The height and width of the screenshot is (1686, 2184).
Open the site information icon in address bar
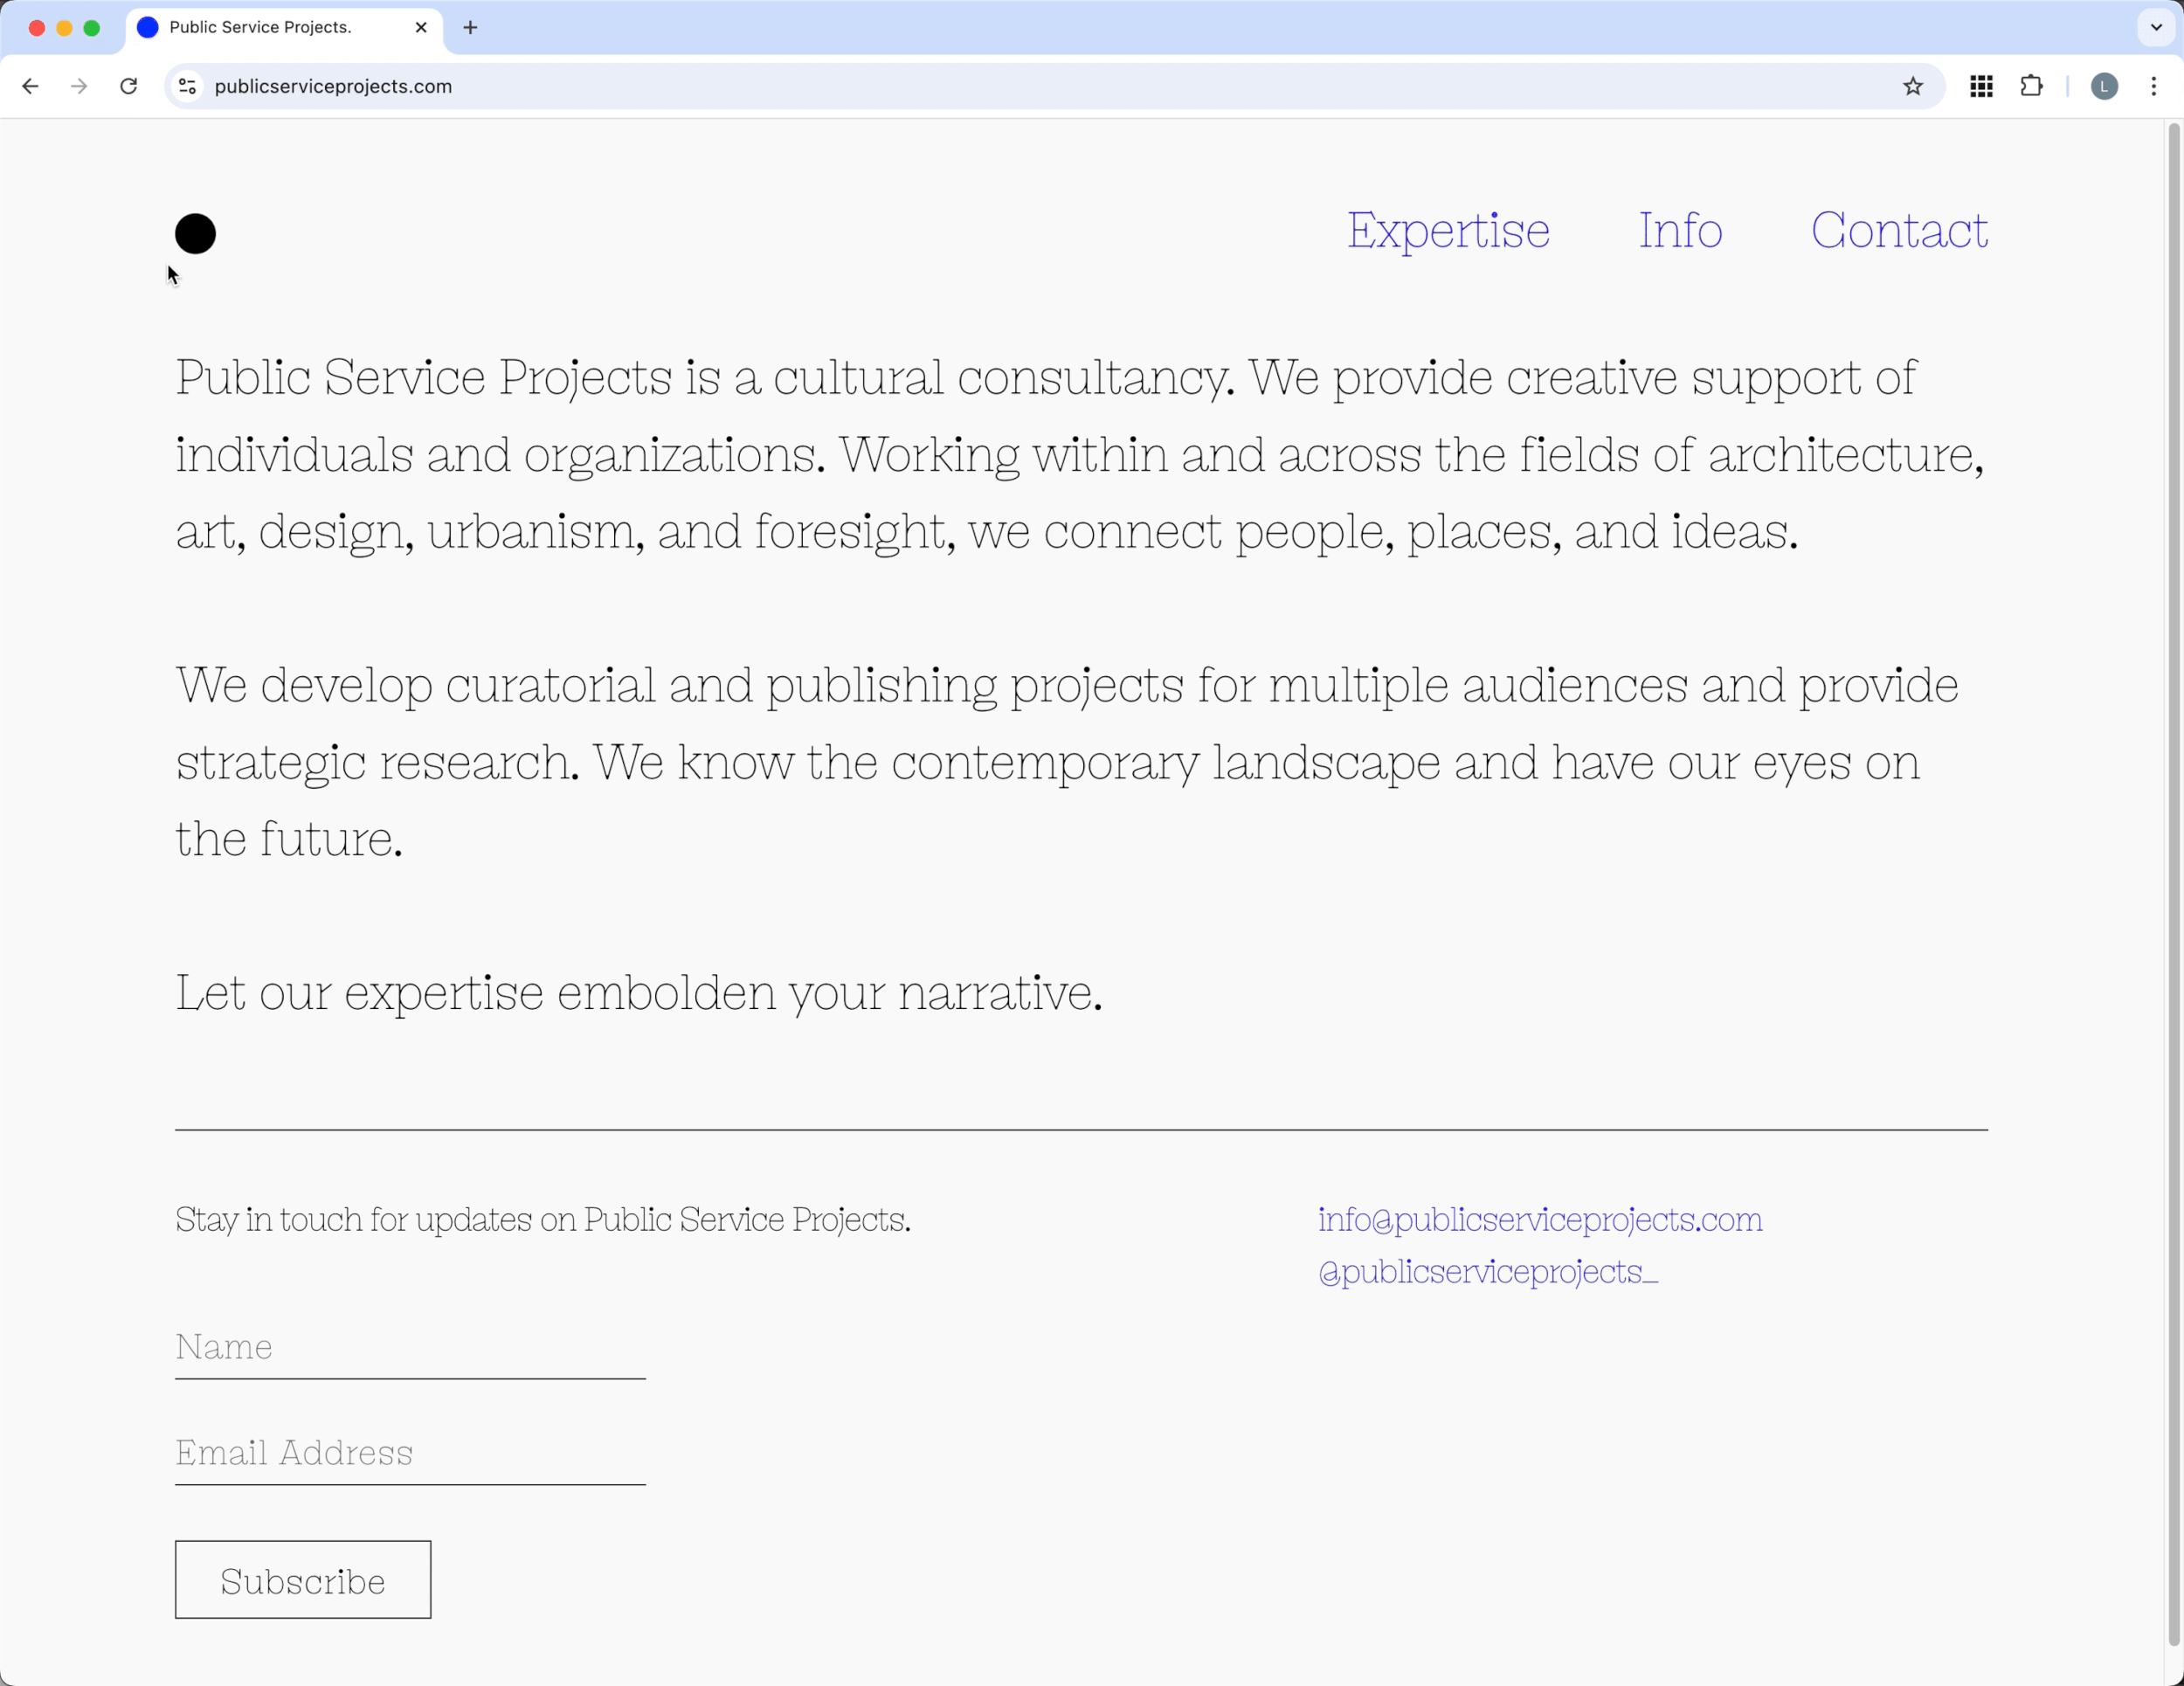coord(187,86)
